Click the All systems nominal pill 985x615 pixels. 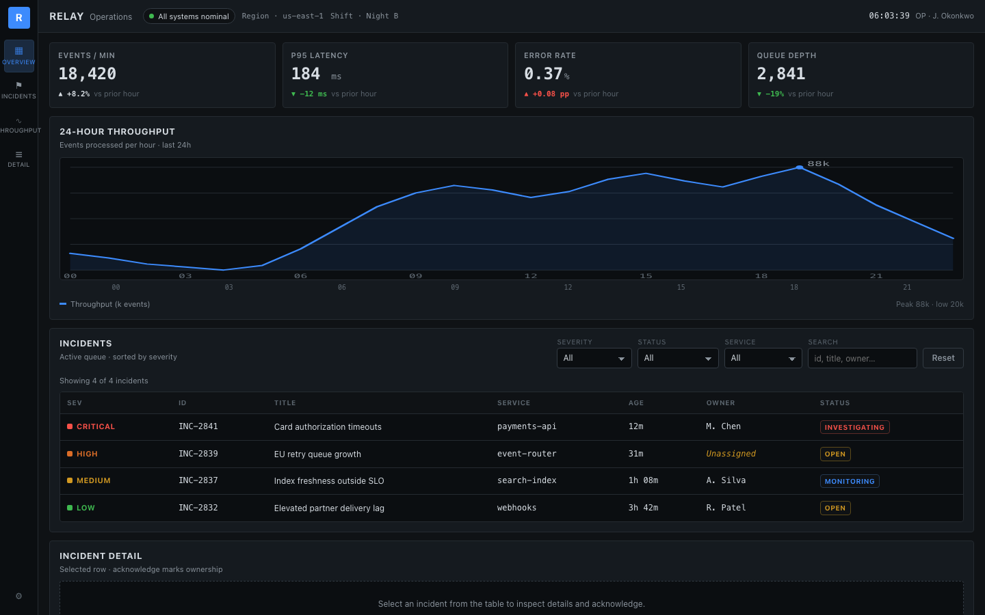(x=189, y=16)
